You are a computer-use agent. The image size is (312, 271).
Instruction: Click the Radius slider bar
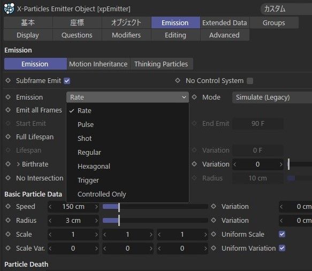(155, 221)
